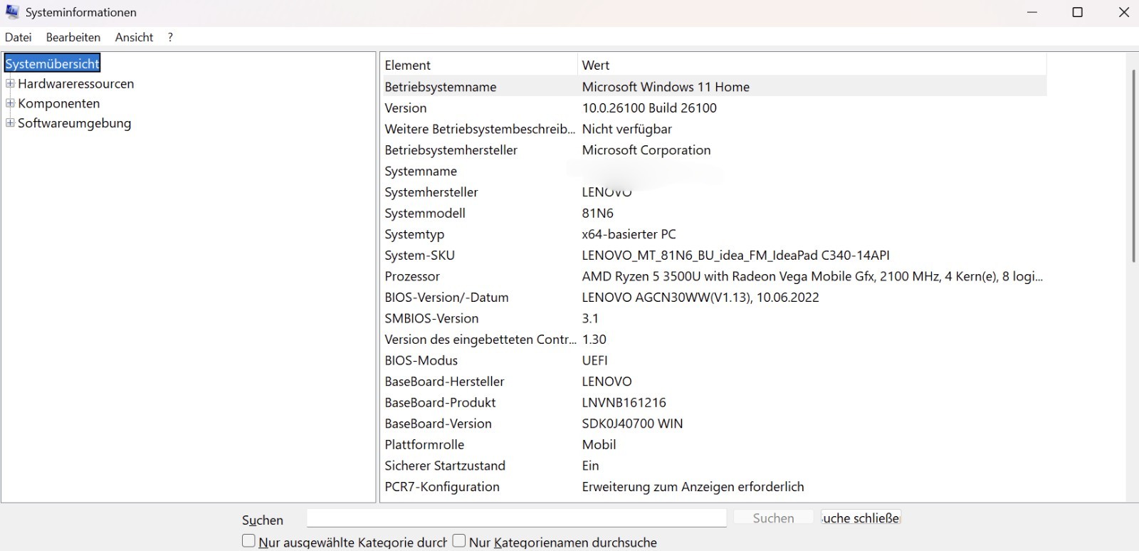Select the Systemmodell row
This screenshot has height=551, width=1139.
713,213
